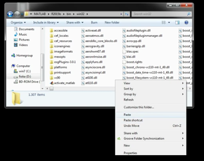Screen dimensions: 204x161
Task: Expand Groove Folder Synchronization submenu
Action: (151, 138)
